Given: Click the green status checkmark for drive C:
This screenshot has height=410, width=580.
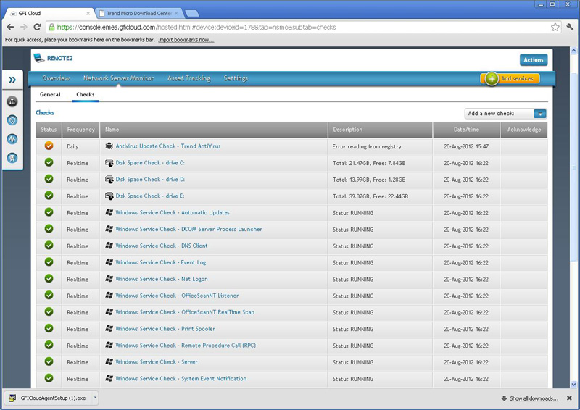Looking at the screenshot, I should (x=49, y=162).
